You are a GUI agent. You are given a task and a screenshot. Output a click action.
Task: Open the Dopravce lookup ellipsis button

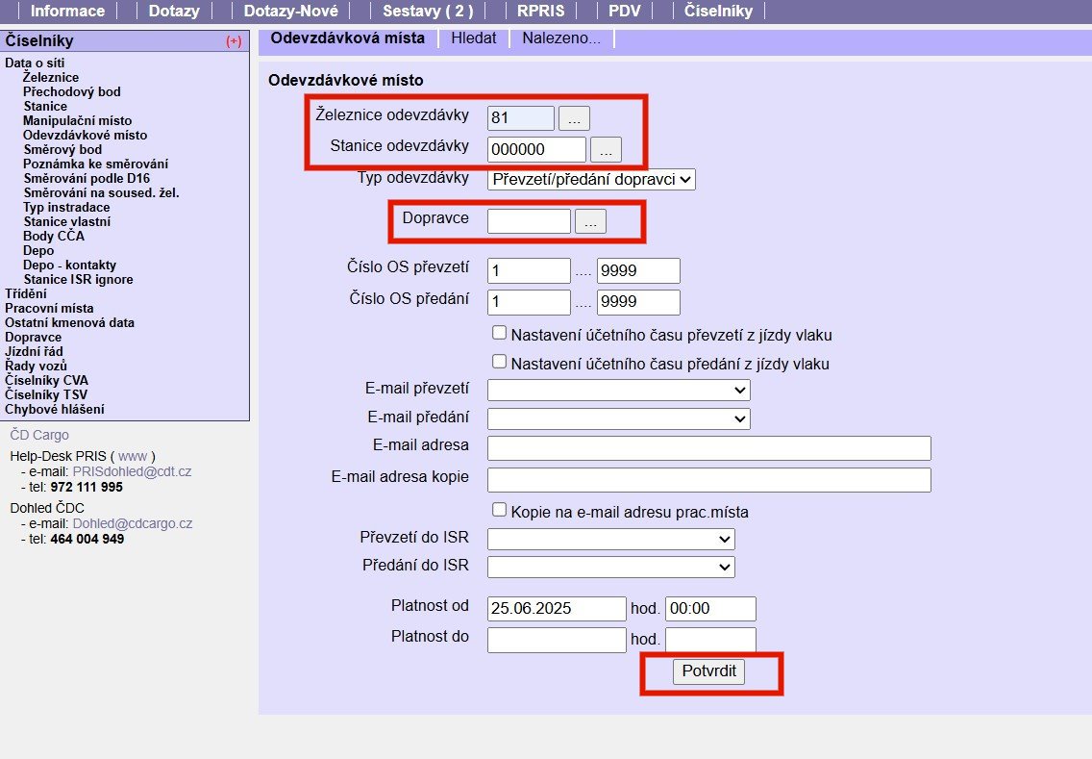tap(590, 221)
